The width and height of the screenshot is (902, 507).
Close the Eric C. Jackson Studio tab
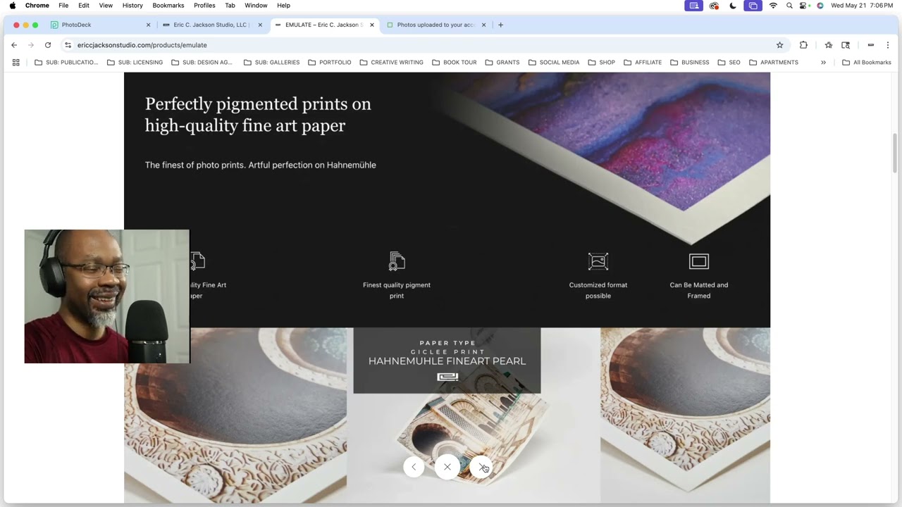260,25
